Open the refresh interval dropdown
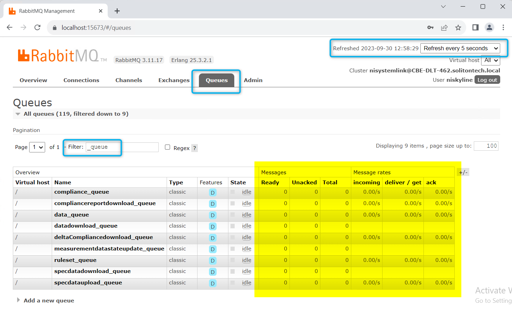This screenshot has width=512, height=309. (x=460, y=48)
